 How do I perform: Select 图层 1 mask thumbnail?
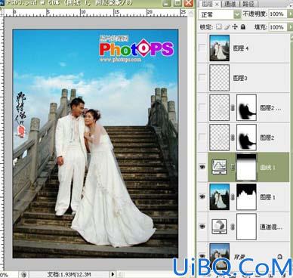pyautogui.click(x=246, y=196)
